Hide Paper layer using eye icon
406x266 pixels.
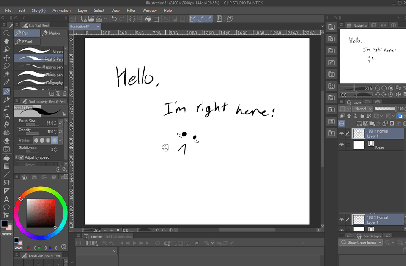[x=342, y=144]
